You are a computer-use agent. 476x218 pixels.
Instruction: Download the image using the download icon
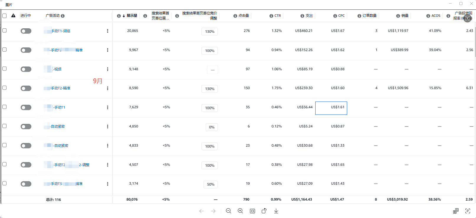pyautogui.click(x=276, y=211)
